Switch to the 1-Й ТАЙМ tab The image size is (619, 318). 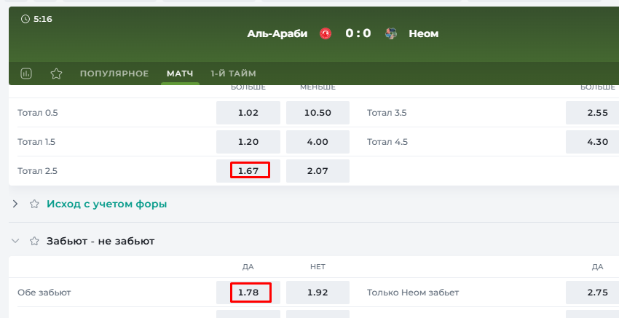(233, 73)
